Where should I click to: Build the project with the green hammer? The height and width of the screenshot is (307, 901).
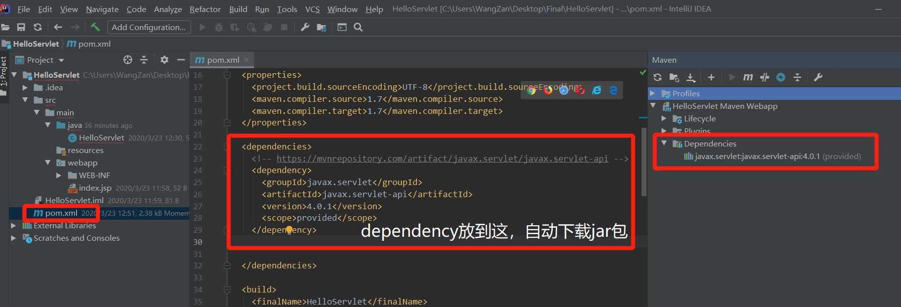point(95,27)
